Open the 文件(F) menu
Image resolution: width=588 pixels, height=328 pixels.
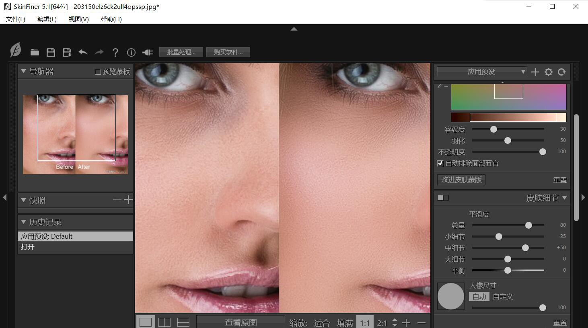click(x=16, y=19)
